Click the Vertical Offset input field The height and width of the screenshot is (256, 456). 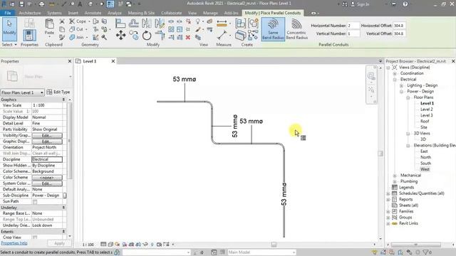(x=399, y=33)
